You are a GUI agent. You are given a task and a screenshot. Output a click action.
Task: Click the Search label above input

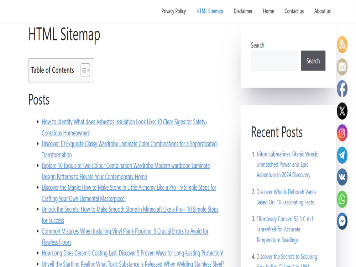click(x=257, y=45)
